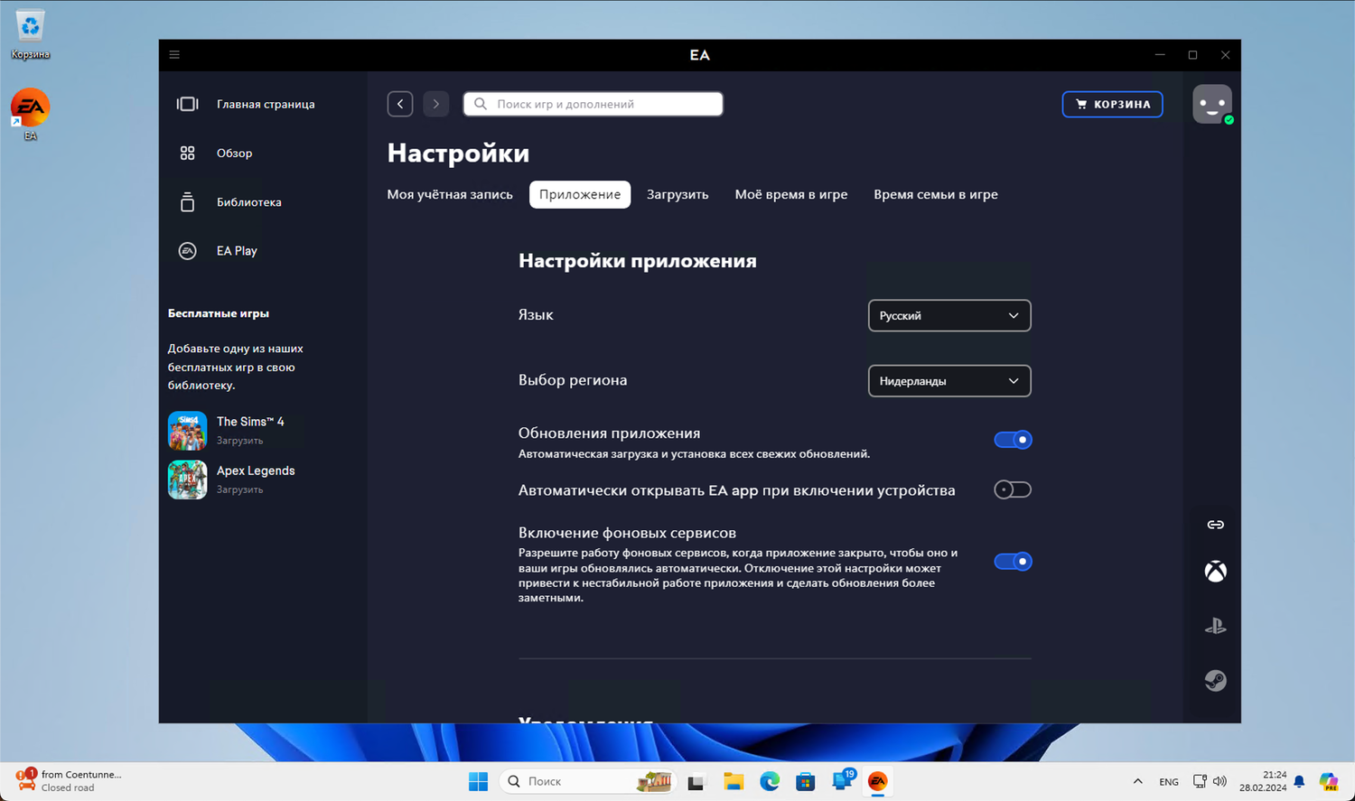Image resolution: width=1355 pixels, height=801 pixels.
Task: Select the Приложение tab
Action: 580,194
